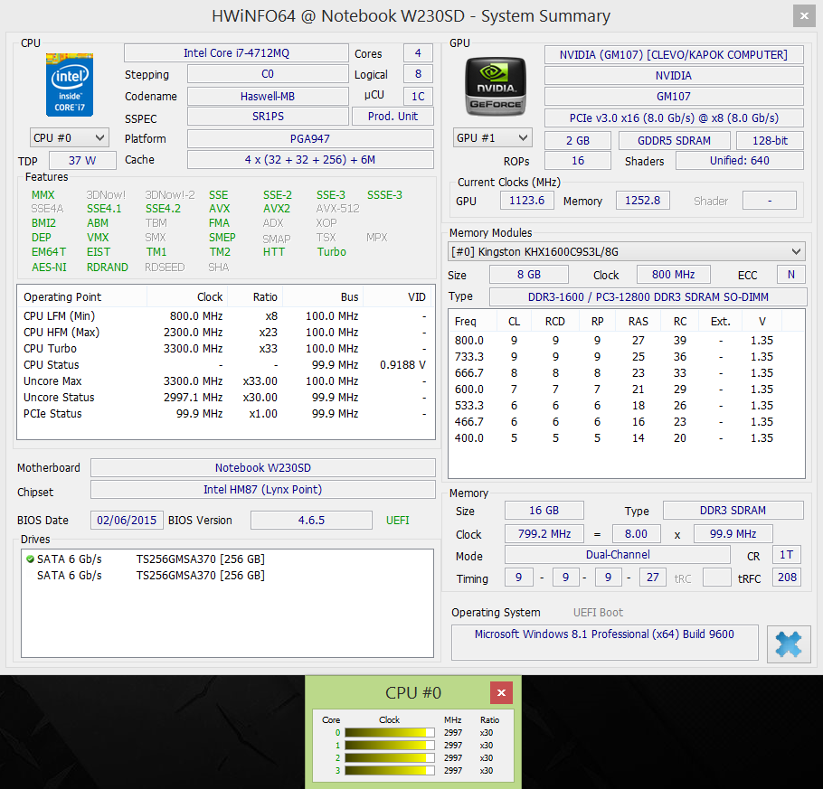Select the 400.0 frequency timing row
The image size is (823, 789).
pos(626,438)
